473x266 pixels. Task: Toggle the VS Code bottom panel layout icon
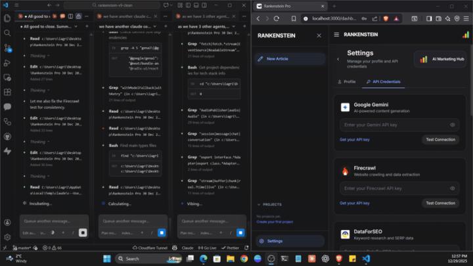tap(196, 5)
